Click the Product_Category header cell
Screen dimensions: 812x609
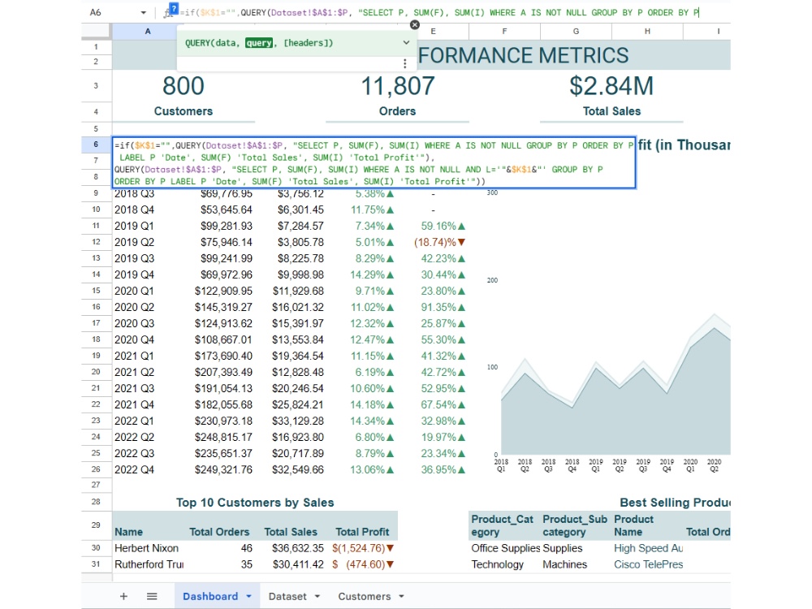click(x=503, y=525)
